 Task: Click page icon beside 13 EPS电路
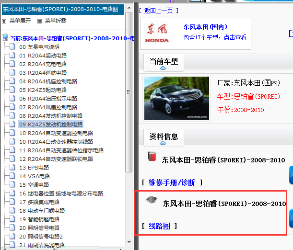tap(12, 167)
